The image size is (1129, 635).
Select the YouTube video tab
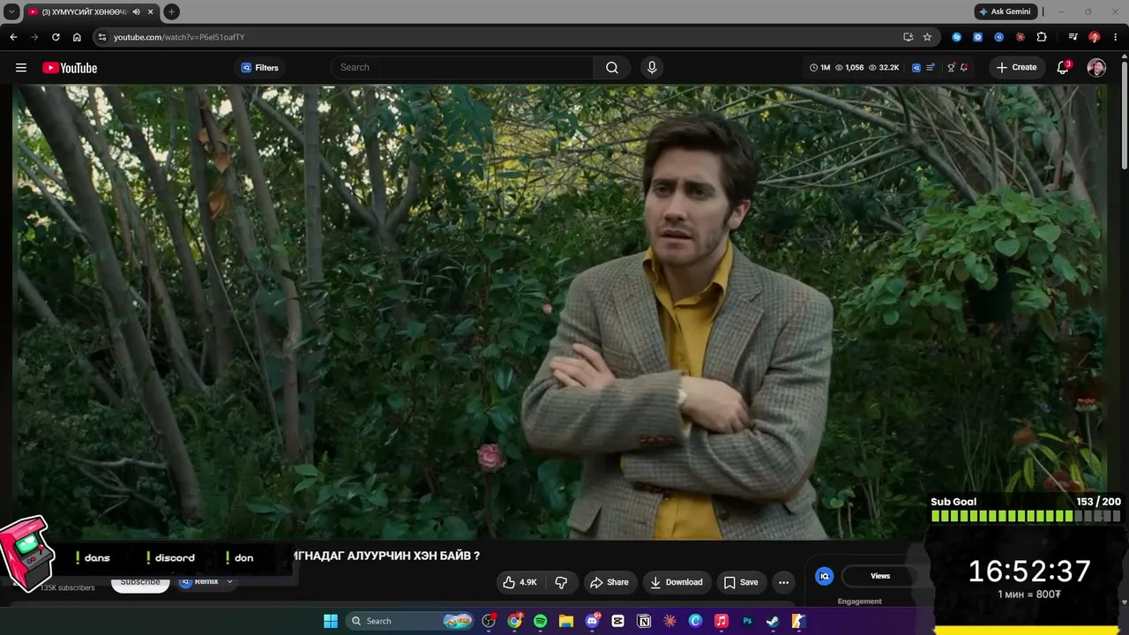point(90,11)
